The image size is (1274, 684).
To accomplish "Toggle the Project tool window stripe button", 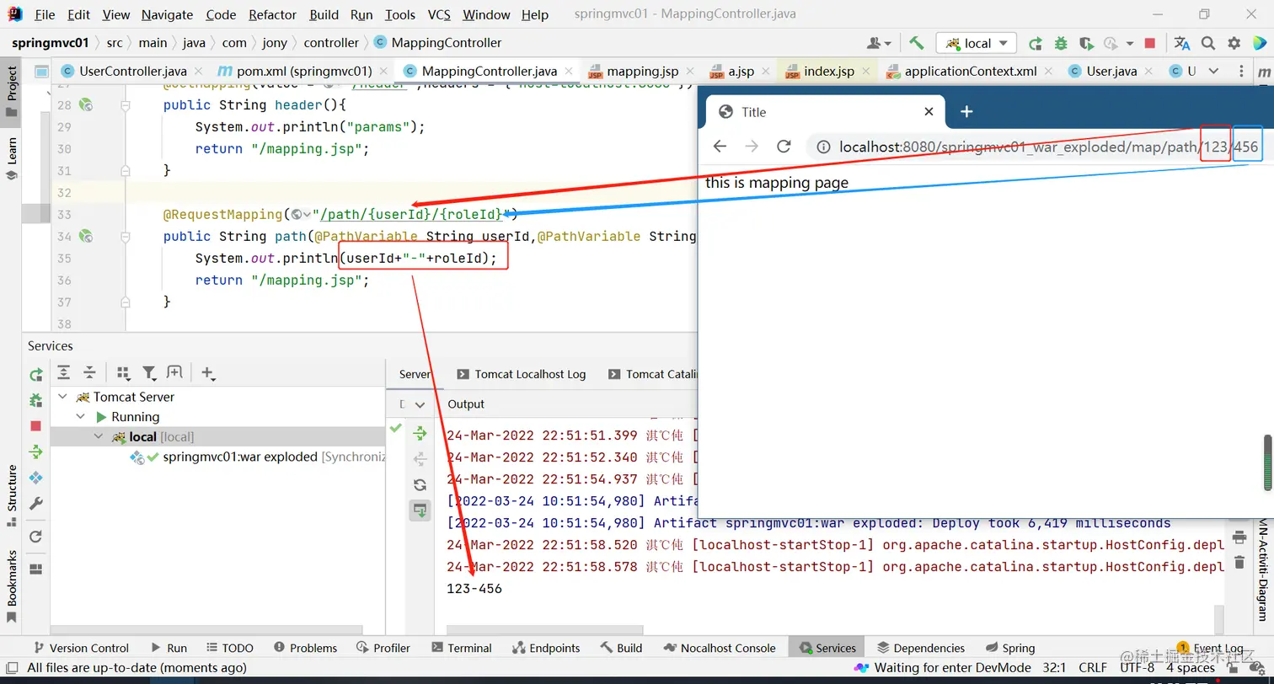I will pos(12,91).
